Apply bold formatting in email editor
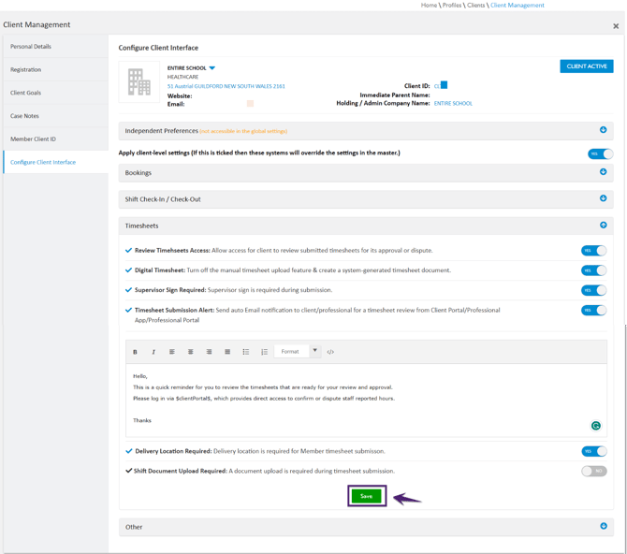The width and height of the screenshot is (627, 554). coord(135,352)
